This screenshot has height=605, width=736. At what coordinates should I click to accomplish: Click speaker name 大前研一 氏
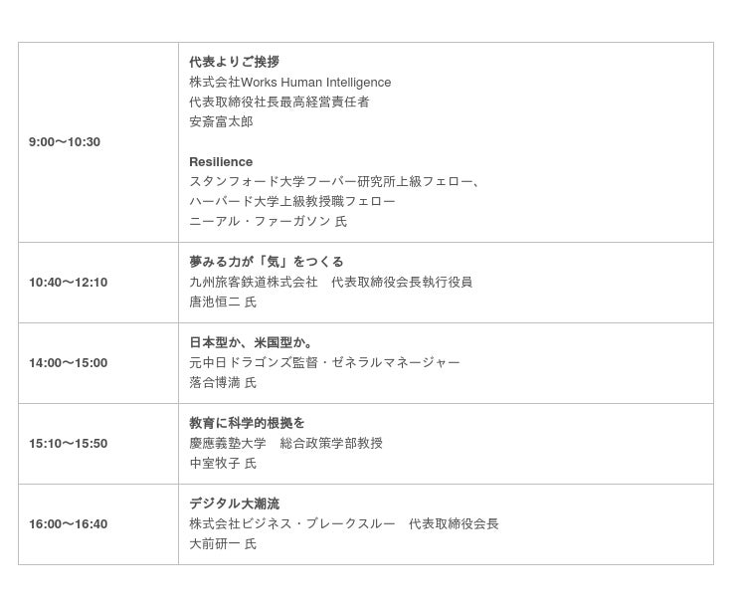223,543
